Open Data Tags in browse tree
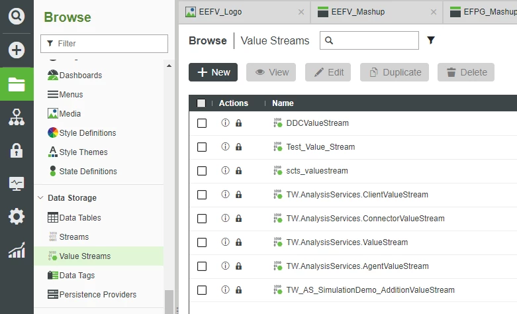 tap(77, 275)
